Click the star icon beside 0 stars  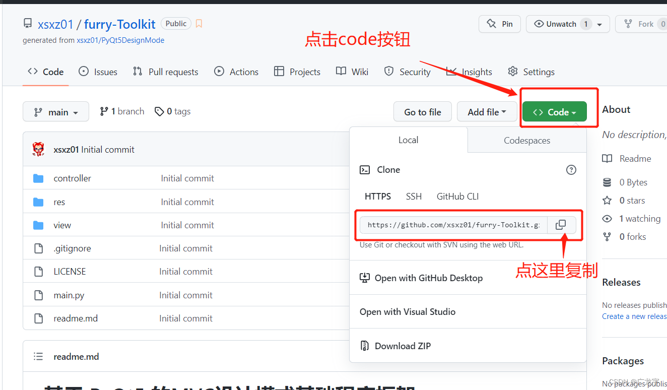pyautogui.click(x=608, y=201)
